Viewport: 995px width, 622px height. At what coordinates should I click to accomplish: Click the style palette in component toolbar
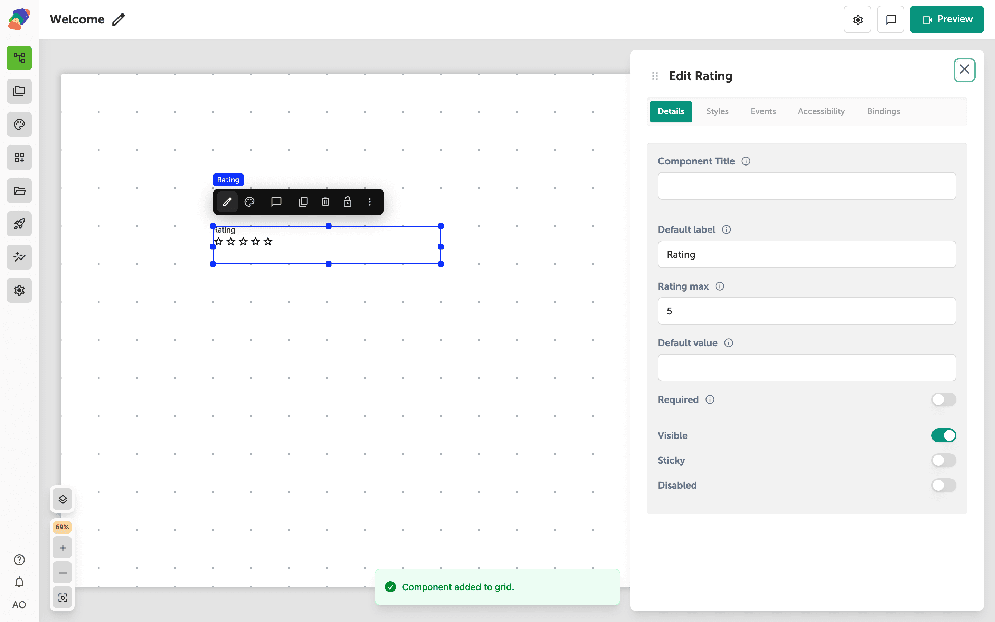[249, 201]
